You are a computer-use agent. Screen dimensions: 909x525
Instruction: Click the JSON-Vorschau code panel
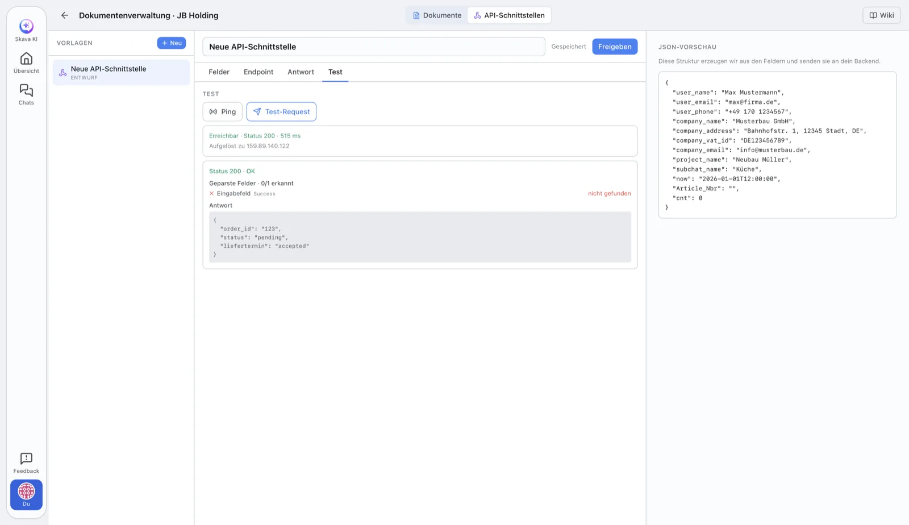pyautogui.click(x=777, y=145)
